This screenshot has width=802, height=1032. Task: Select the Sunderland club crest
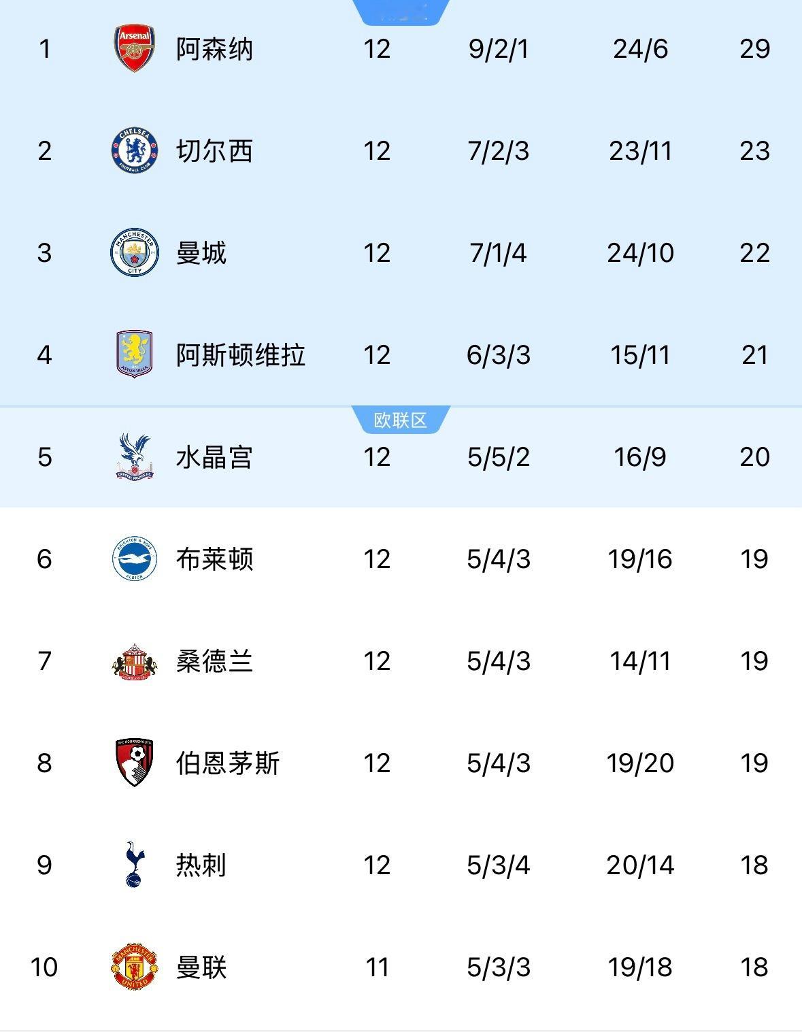134,661
